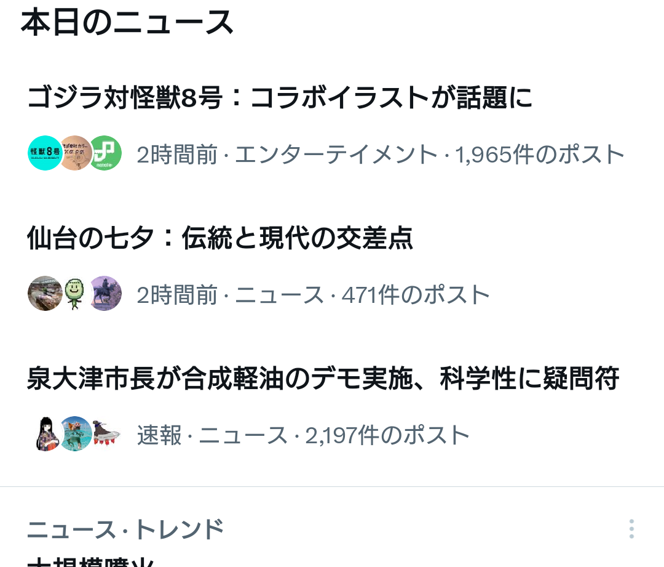Open the 泉大津市長が合成軽油のデモ実施 headline
The height and width of the screenshot is (567, 664).
click(323, 378)
